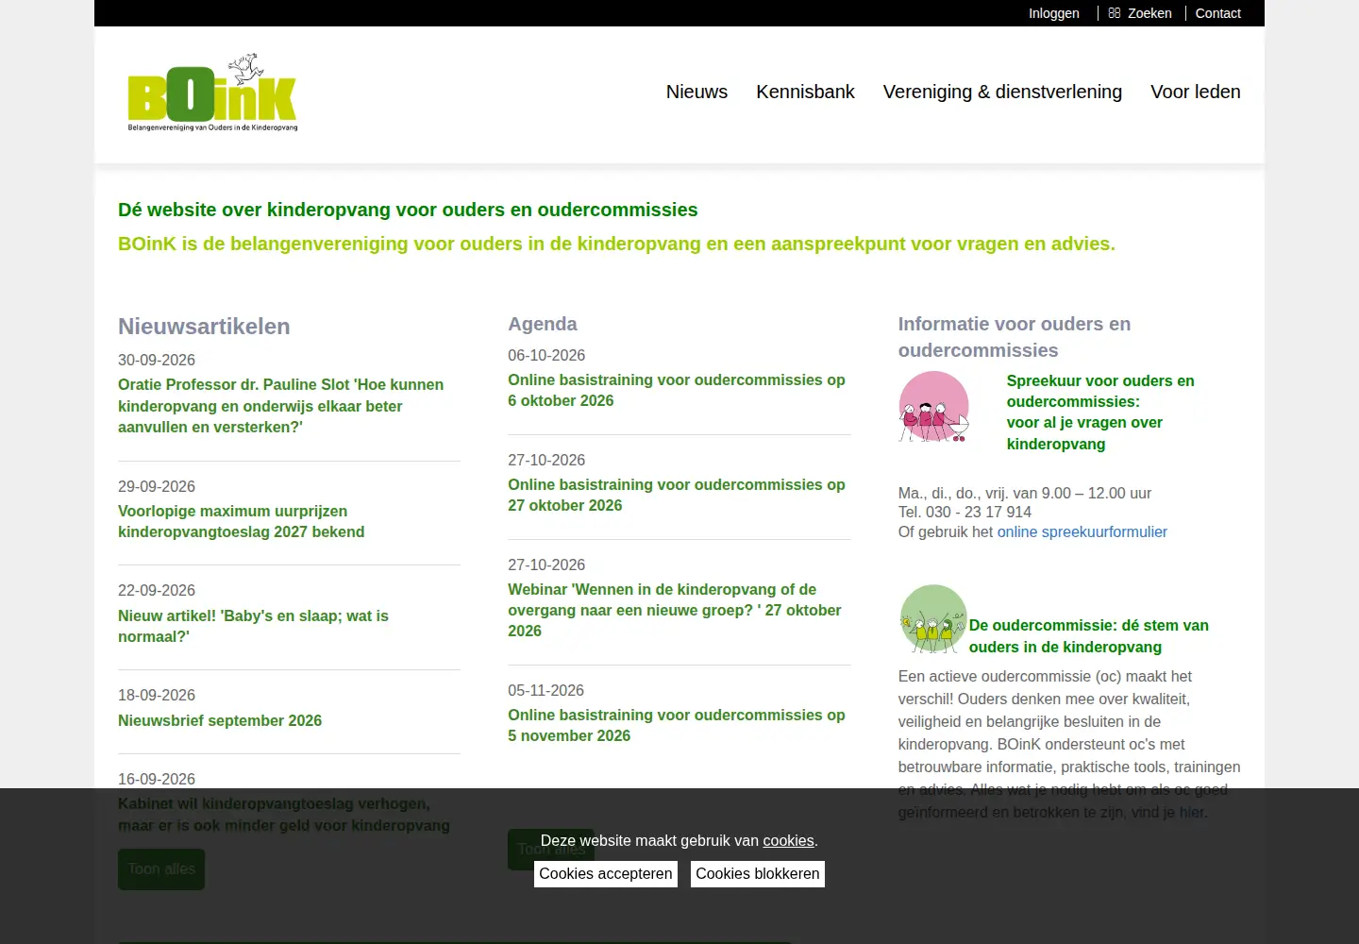This screenshot has width=1359, height=944.
Task: Open the cookies policy link
Action: point(788,841)
